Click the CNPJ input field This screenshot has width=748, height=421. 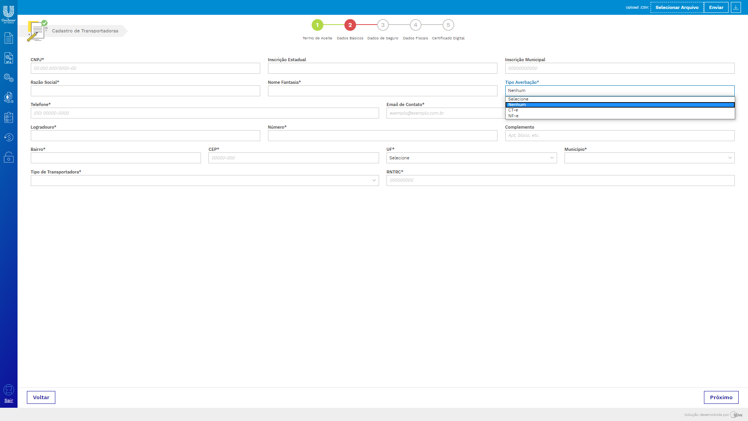(145, 68)
